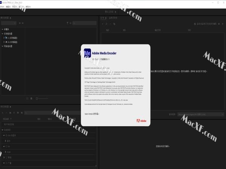Open the 预设 Preset menu
The width and height of the screenshot is (226, 169).
tap(15, 7)
